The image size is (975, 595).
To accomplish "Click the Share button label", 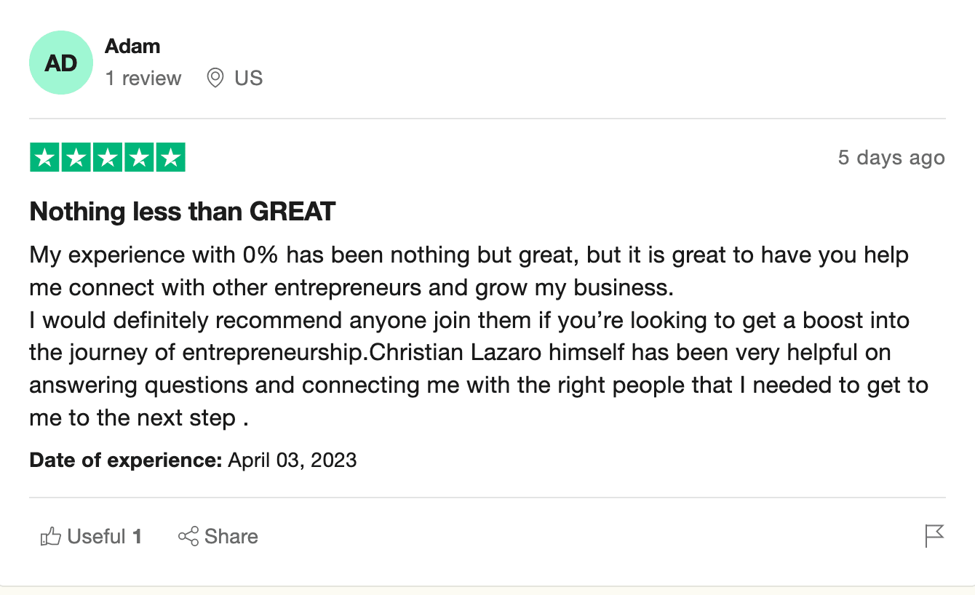I will coord(231,537).
